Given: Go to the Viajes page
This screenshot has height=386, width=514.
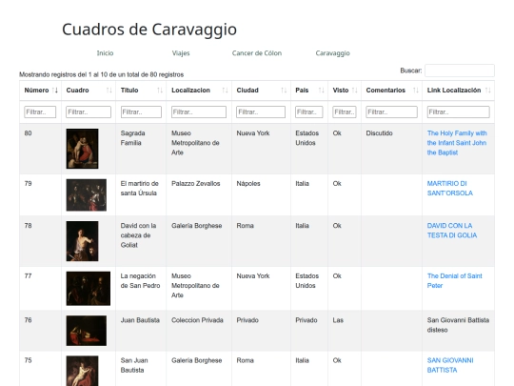Looking at the screenshot, I should click(x=181, y=53).
